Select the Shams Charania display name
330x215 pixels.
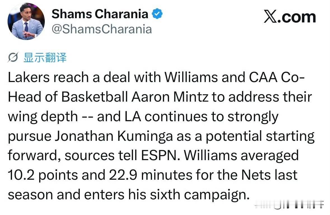tap(100, 14)
